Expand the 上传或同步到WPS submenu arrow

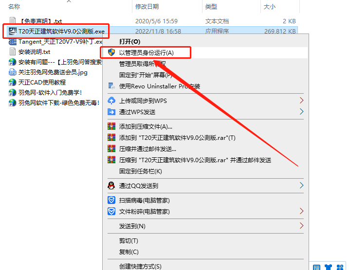tap(301, 101)
